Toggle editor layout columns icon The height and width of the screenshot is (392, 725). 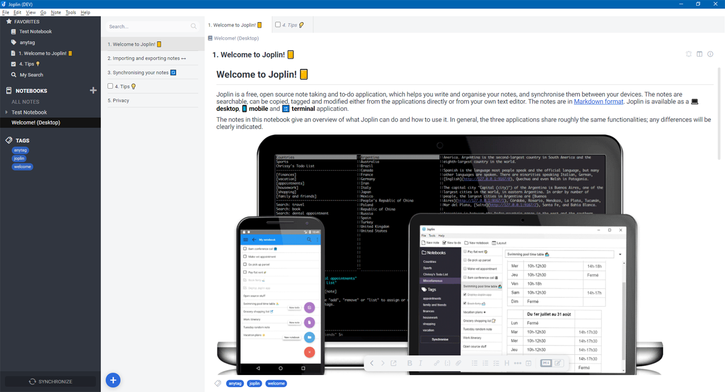(x=700, y=54)
